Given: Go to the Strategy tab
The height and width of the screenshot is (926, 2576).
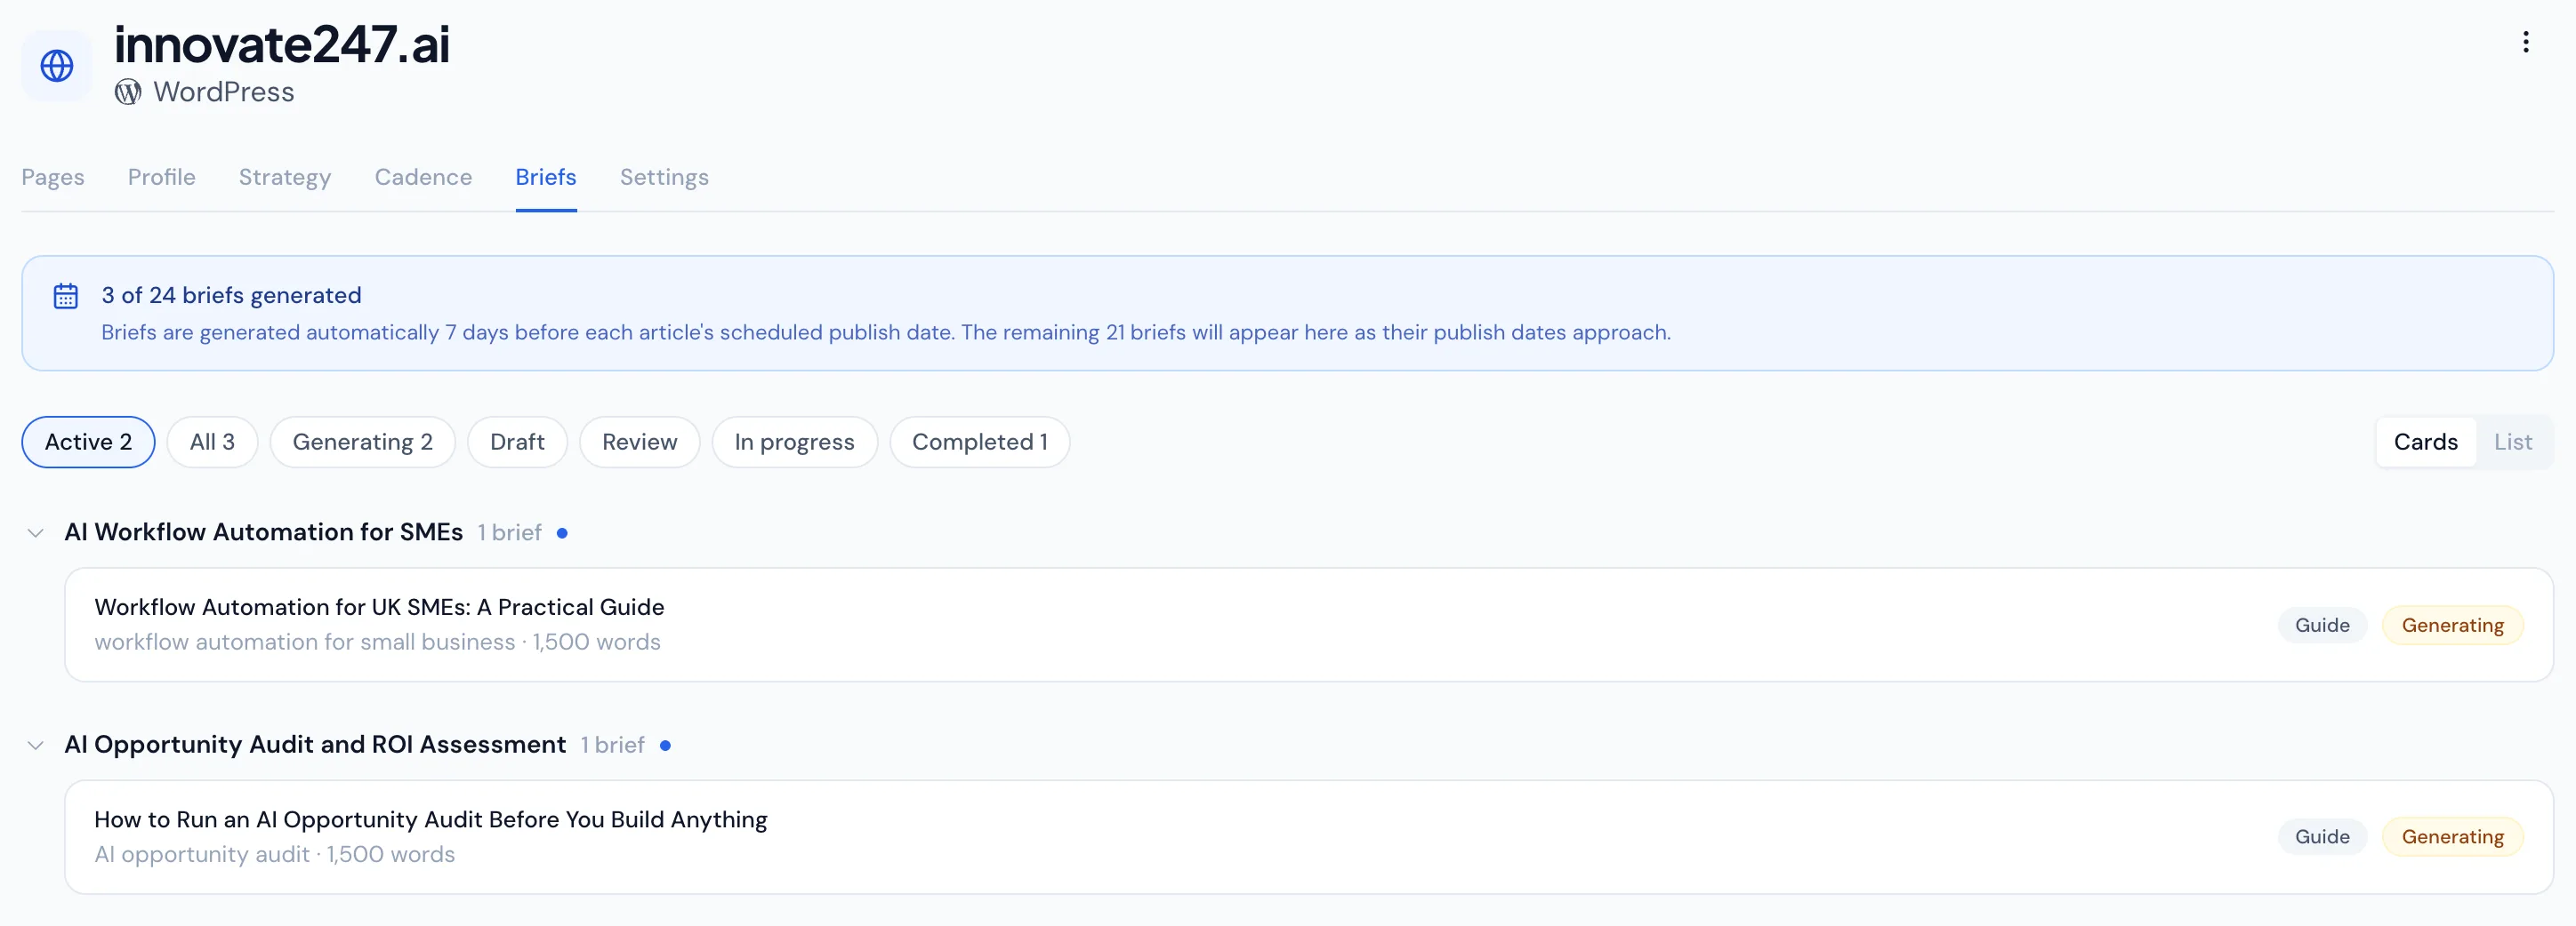Looking at the screenshot, I should tap(284, 177).
